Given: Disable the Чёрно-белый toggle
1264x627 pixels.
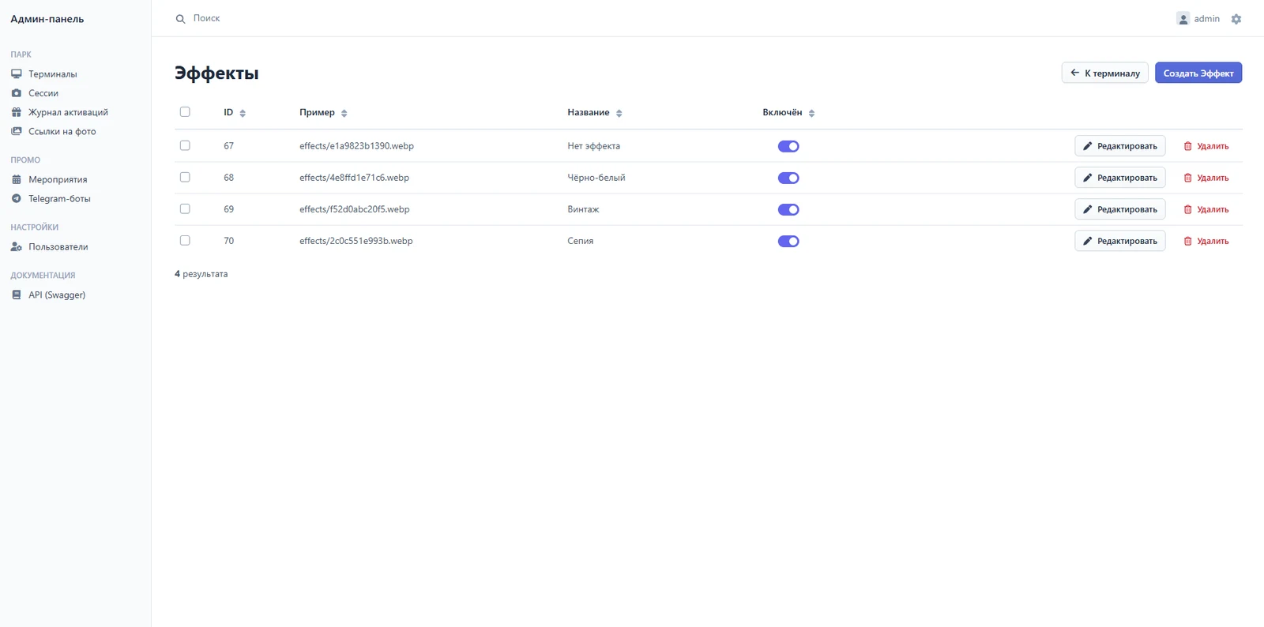Looking at the screenshot, I should 788,178.
